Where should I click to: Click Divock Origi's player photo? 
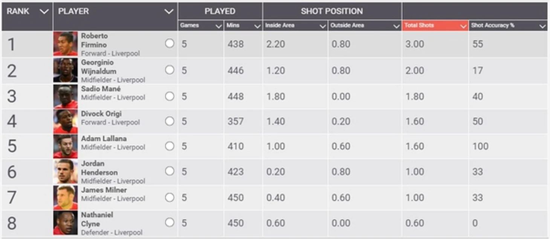[x=66, y=121]
